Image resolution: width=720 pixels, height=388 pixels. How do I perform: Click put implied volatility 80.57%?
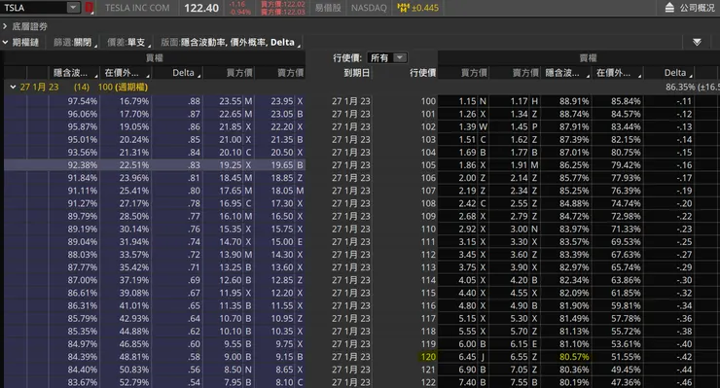574,357
